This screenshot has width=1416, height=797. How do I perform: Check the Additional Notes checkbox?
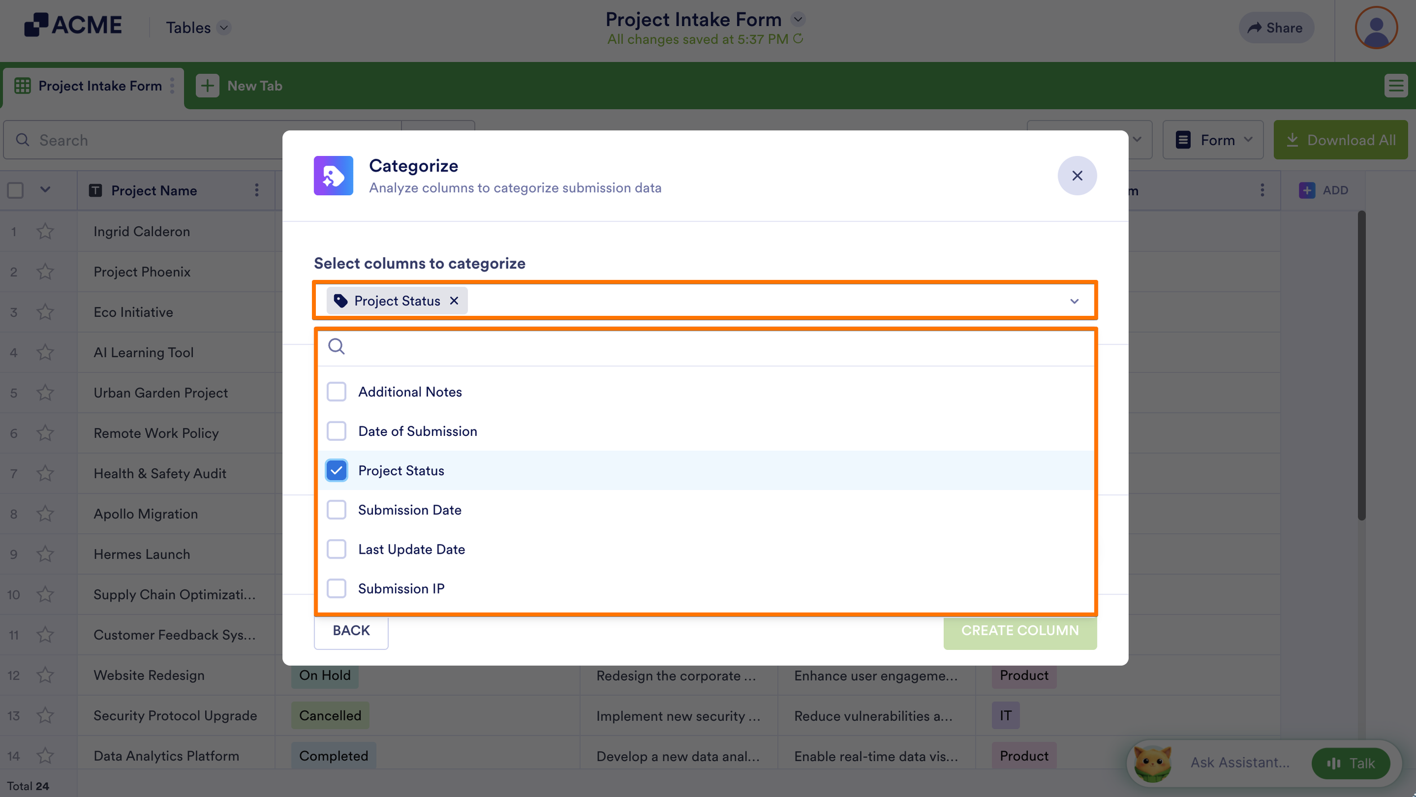pos(336,392)
